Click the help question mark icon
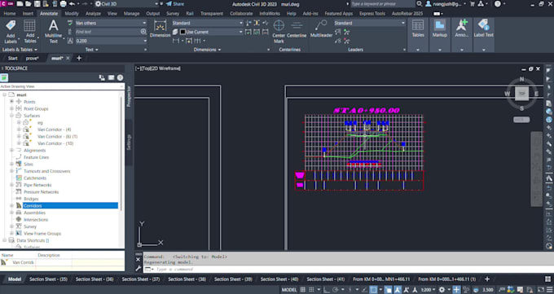The image size is (554, 294). tap(498, 4)
